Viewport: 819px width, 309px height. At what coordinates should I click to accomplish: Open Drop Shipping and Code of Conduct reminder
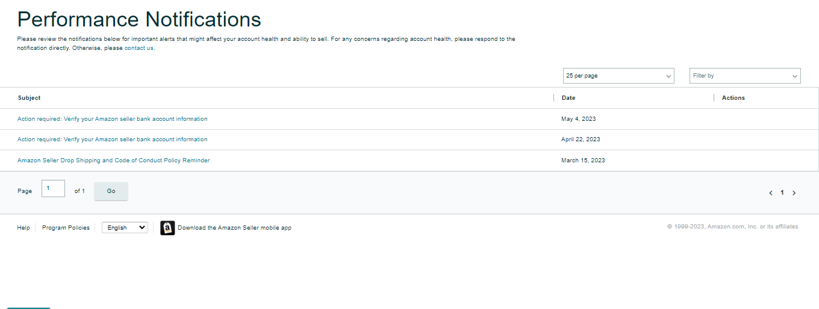(x=113, y=161)
